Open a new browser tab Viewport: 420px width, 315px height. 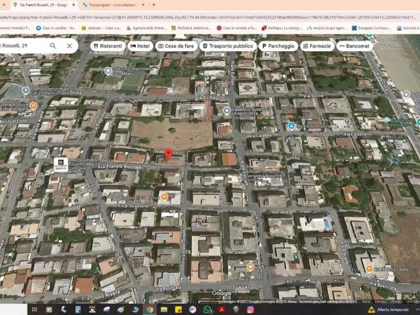point(154,5)
